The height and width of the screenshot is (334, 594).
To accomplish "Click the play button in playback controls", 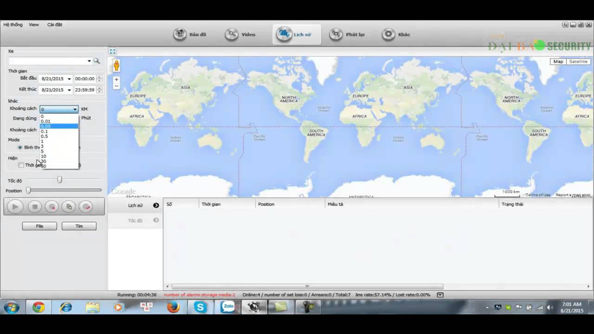I will tap(15, 207).
